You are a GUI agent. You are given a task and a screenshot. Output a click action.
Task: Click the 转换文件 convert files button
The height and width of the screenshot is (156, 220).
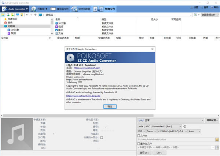coord(104,9)
